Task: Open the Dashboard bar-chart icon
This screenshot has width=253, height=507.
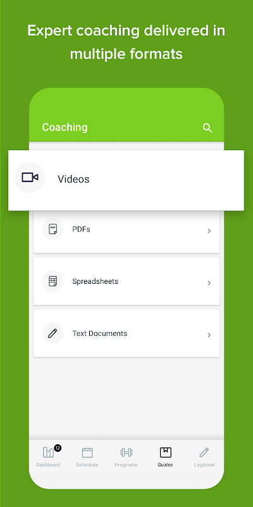Action: pyautogui.click(x=49, y=452)
